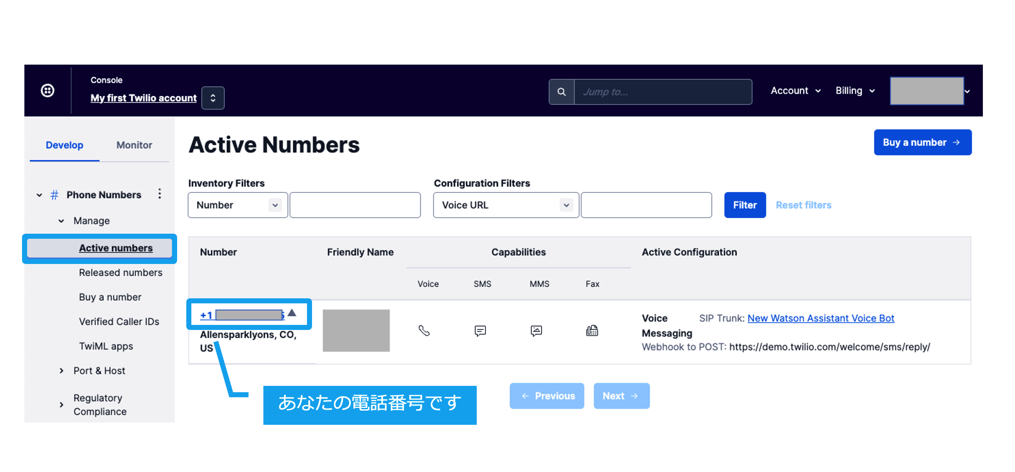1015x472 pixels.
Task: Click the Previous pagination button
Action: (547, 396)
